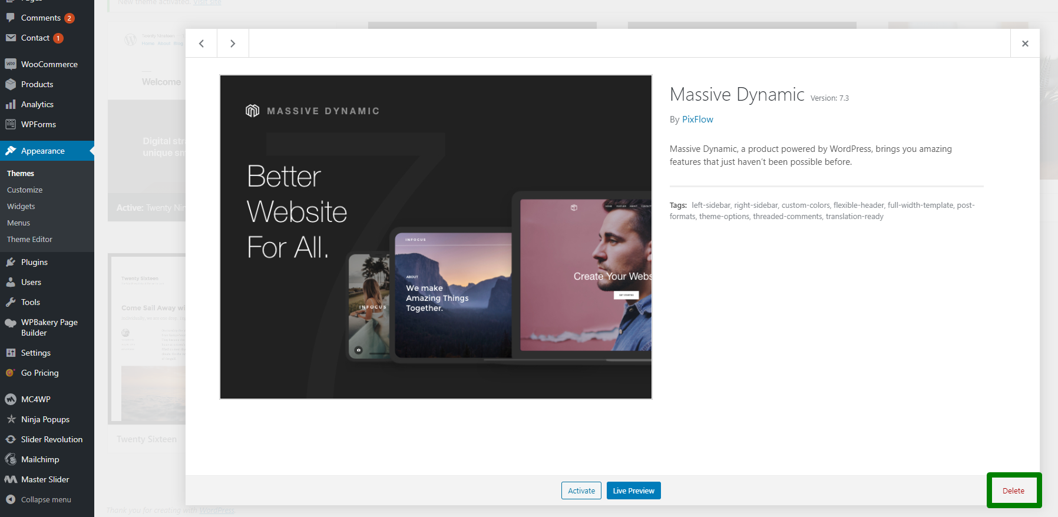Open the Widgets submenu item

pyautogui.click(x=21, y=206)
